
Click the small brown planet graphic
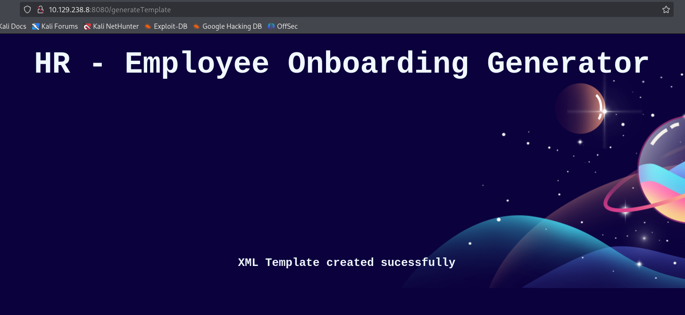click(x=579, y=108)
